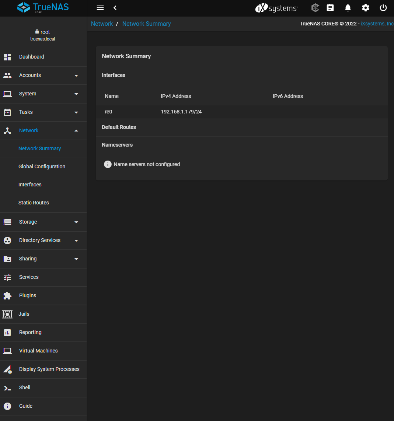This screenshot has width=394, height=421.
Task: Open Interfaces submenu item
Action: (x=30, y=185)
